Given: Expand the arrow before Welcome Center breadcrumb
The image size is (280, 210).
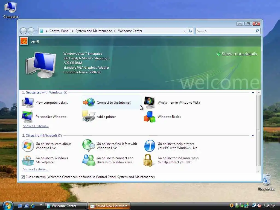Looking at the screenshot, I should click(115, 31).
